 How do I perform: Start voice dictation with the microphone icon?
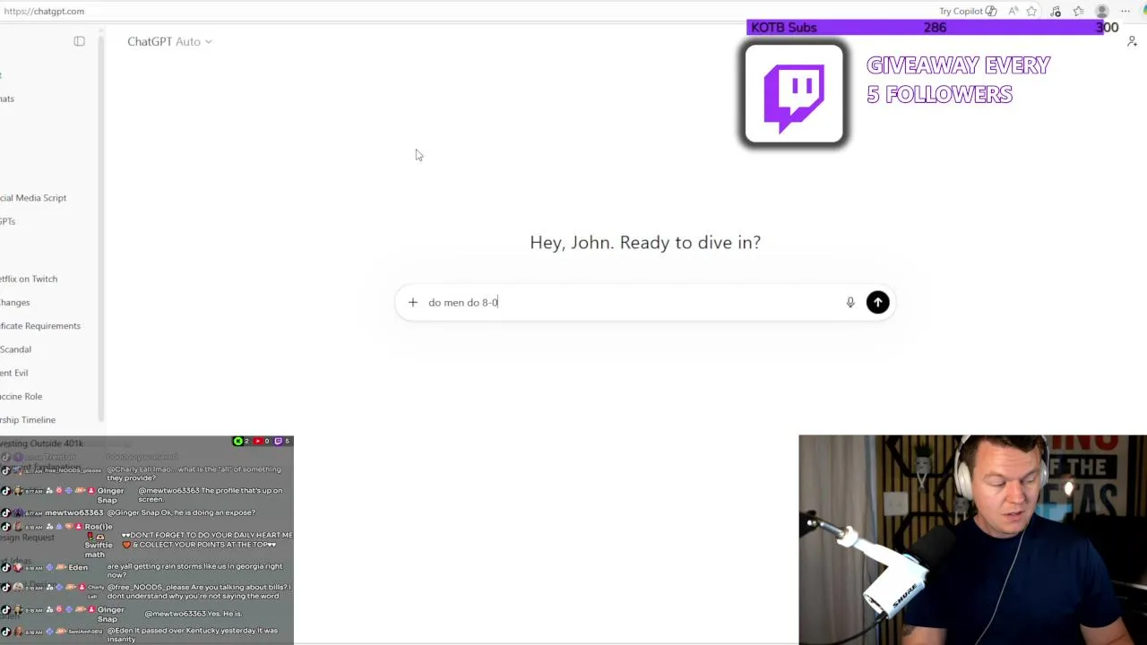point(850,303)
